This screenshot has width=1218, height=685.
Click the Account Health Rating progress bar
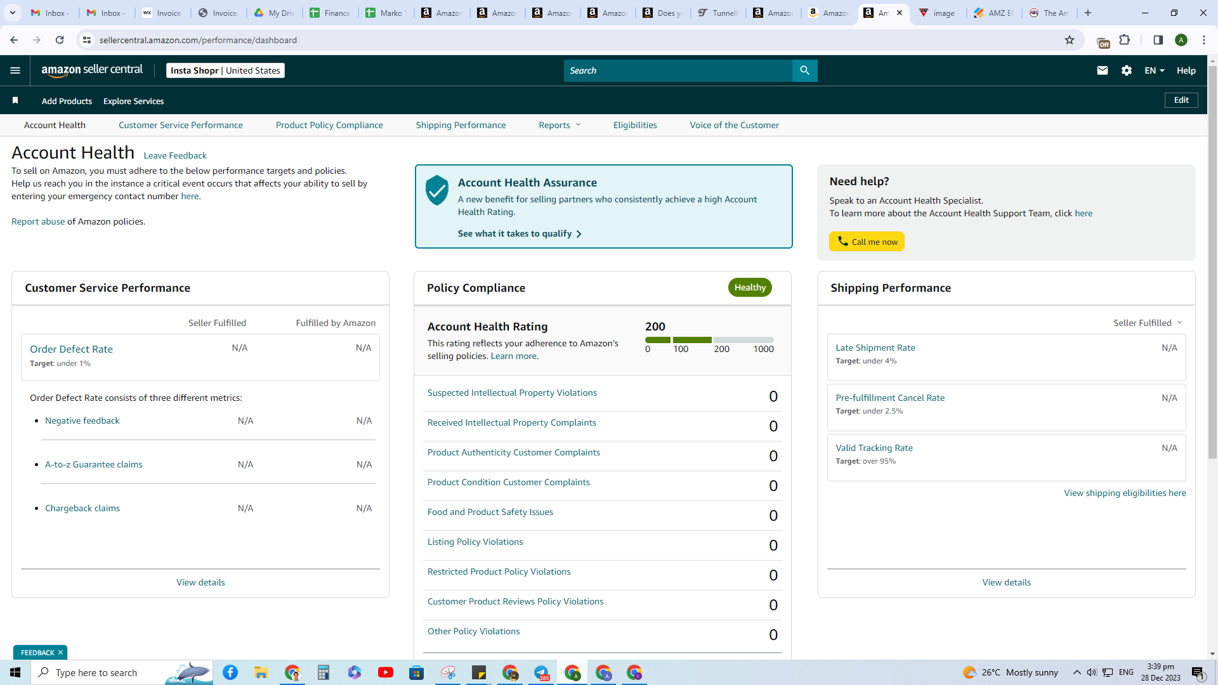click(709, 340)
